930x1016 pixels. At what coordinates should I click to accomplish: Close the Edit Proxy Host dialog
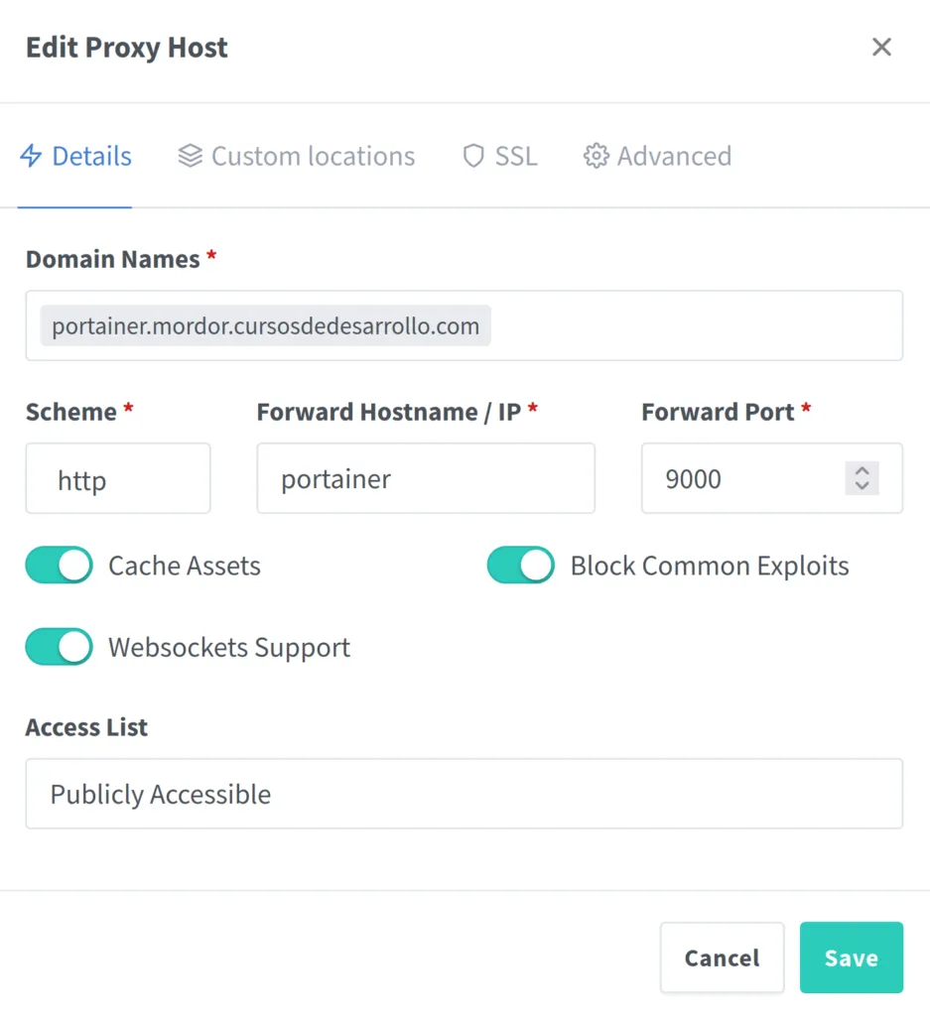pos(881,48)
